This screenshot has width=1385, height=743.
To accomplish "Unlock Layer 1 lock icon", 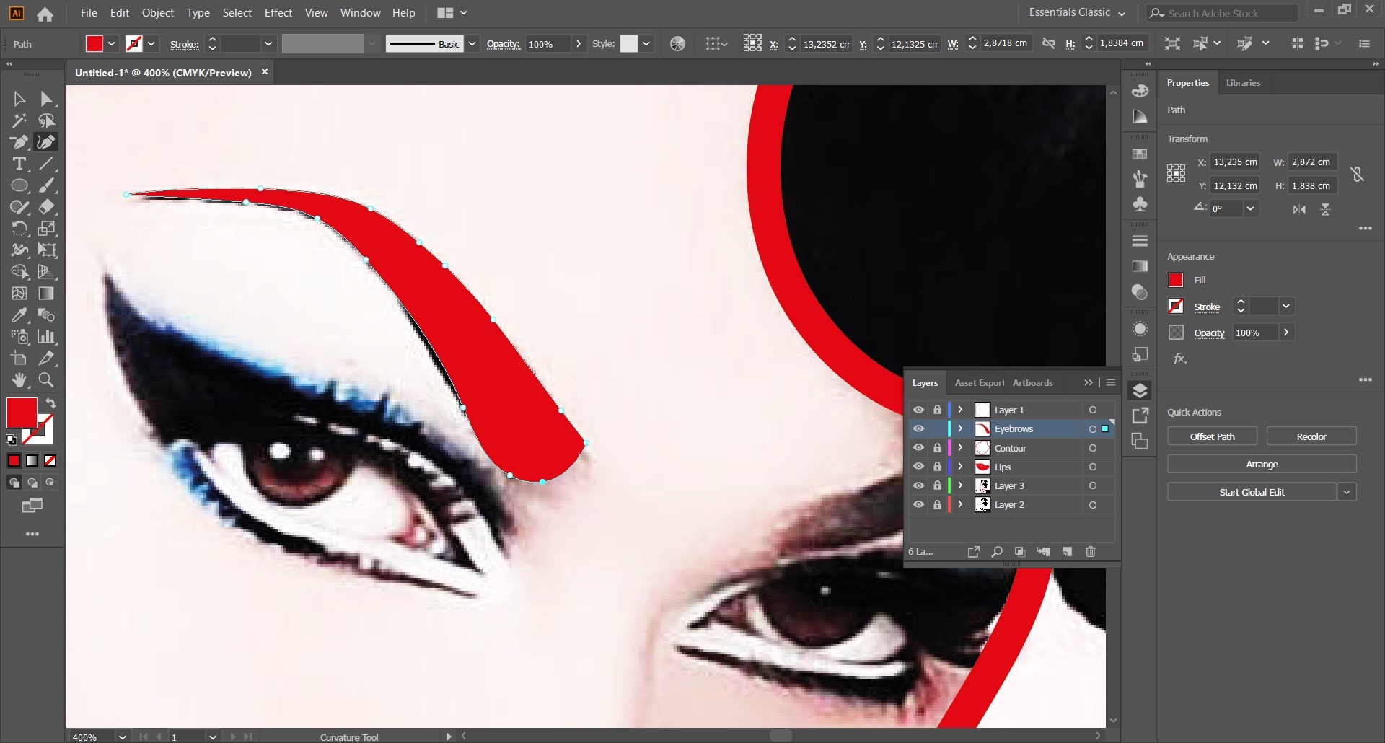I will (937, 410).
